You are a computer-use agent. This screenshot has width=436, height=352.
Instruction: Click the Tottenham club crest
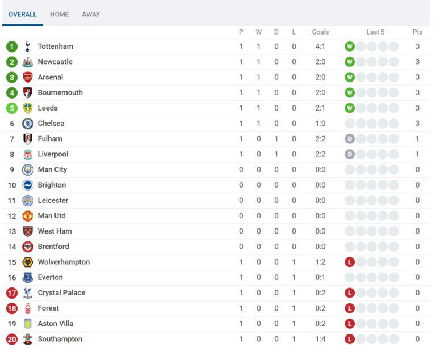coord(27,46)
